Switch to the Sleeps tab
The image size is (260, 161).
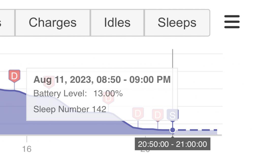pyautogui.click(x=177, y=23)
